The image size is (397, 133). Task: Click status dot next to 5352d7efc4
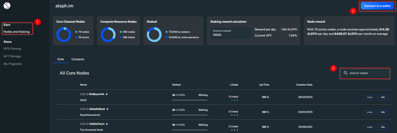[x=107, y=124]
